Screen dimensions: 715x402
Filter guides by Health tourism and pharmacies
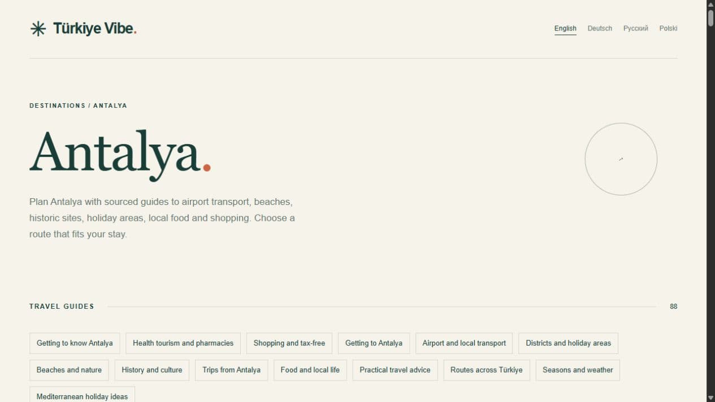(x=183, y=343)
